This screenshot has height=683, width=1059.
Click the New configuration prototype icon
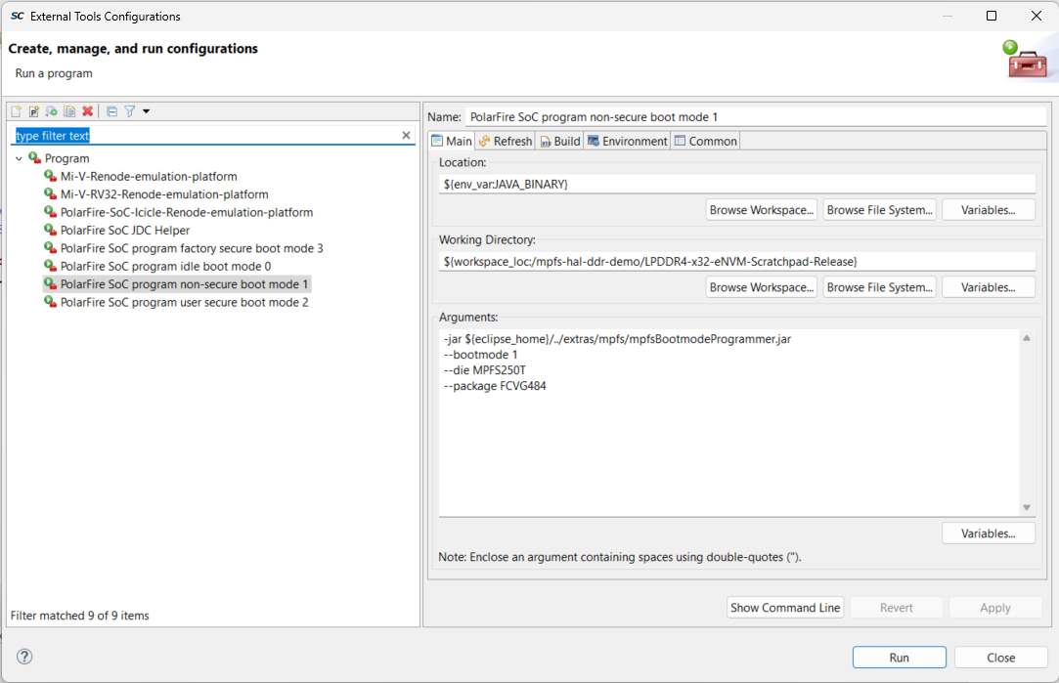click(33, 111)
